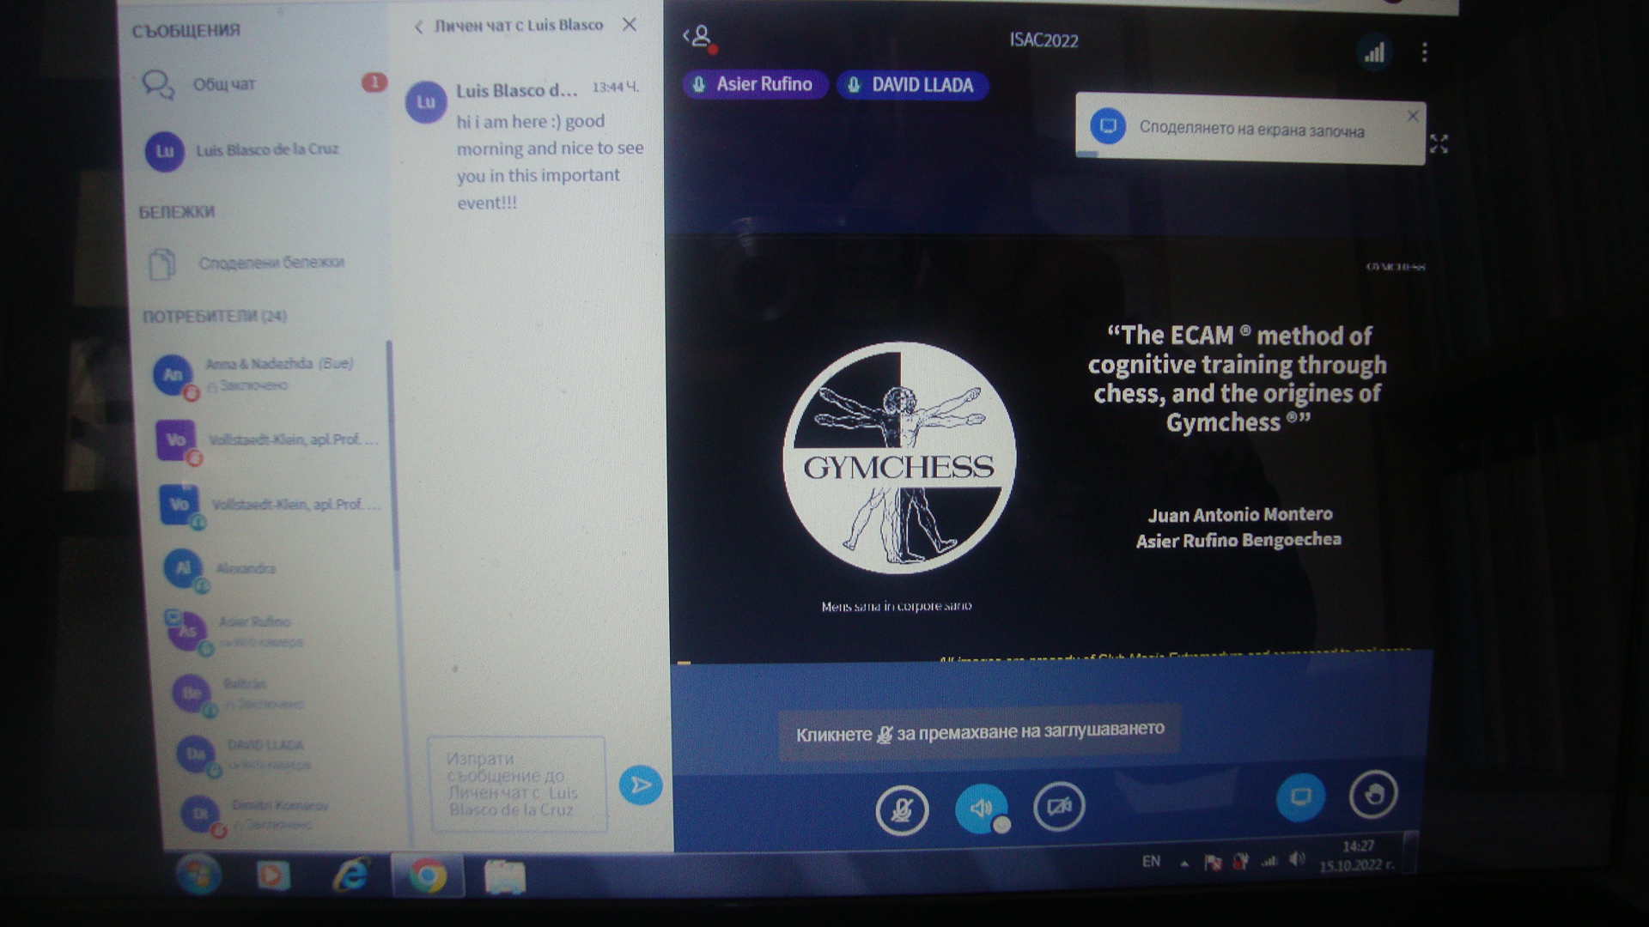Click the Asier Rufino talking indicator

(756, 84)
